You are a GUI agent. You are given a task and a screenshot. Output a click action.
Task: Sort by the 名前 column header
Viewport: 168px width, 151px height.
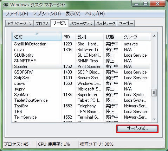[37, 37]
